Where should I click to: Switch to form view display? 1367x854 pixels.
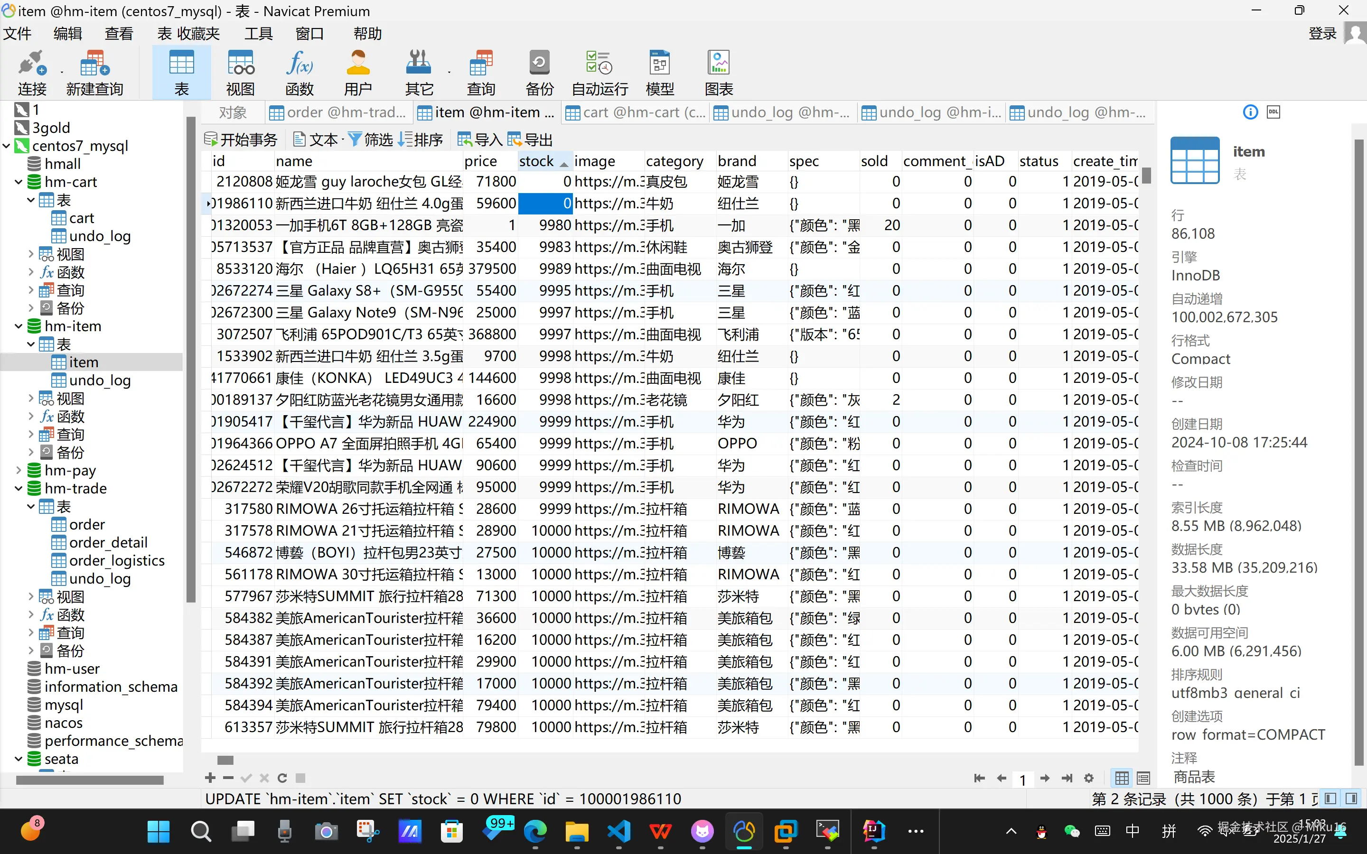(1143, 778)
